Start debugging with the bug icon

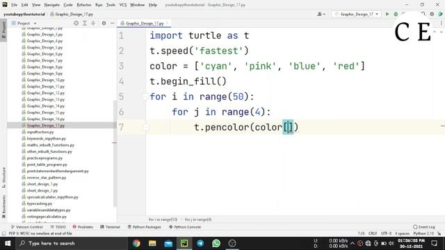(x=396, y=14)
